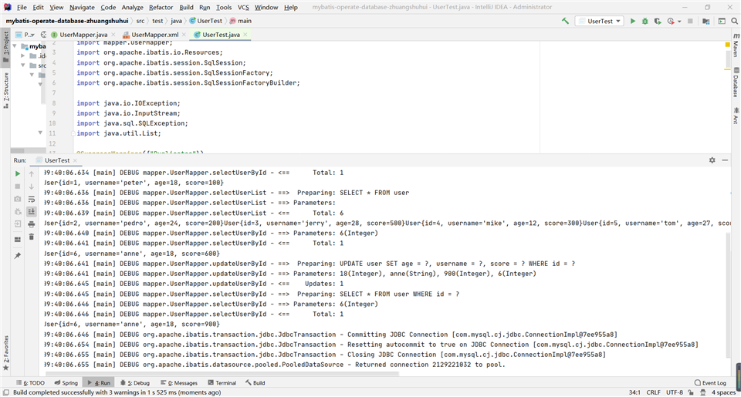Viewport: 741px width, 397px height.
Task: Open Project Structure from the toolbar
Action: click(706, 21)
